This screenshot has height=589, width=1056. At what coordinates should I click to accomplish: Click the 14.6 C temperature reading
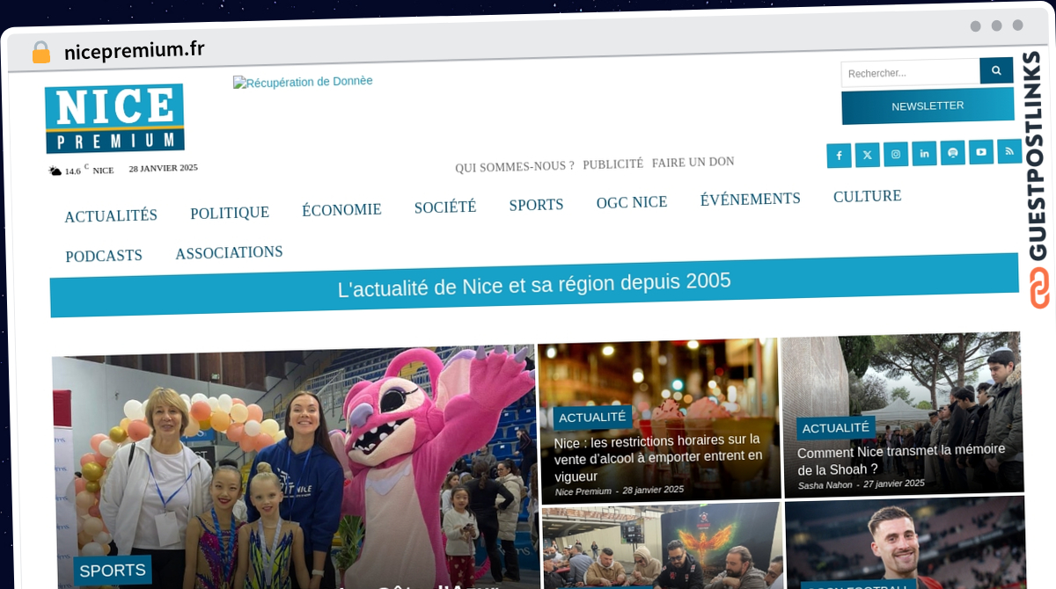click(x=77, y=170)
